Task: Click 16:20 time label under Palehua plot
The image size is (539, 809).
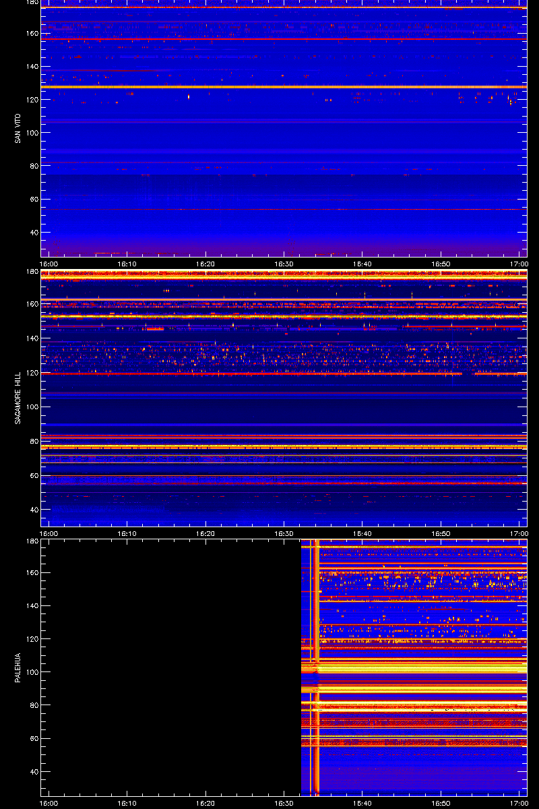Action: 205,804
